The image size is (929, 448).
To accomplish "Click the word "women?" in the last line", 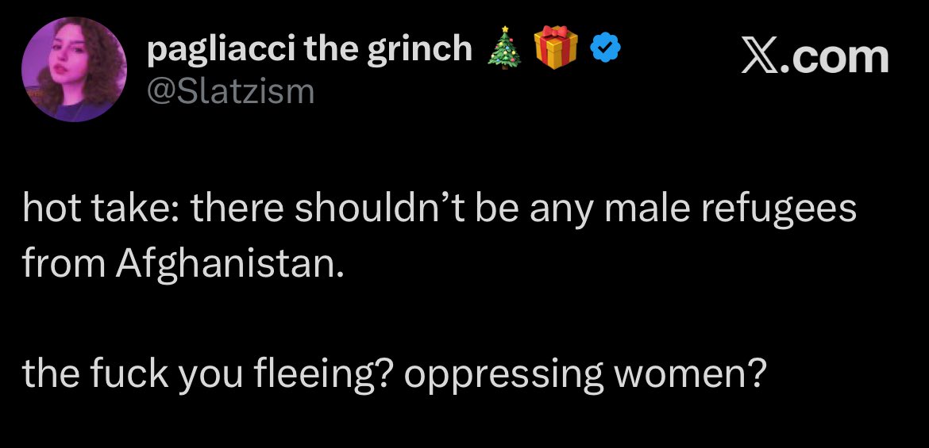I will (x=679, y=373).
